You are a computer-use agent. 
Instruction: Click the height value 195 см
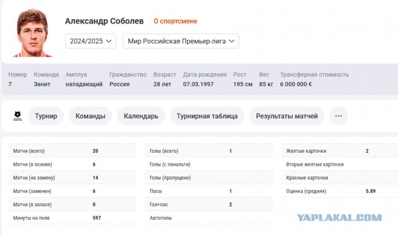243,84
